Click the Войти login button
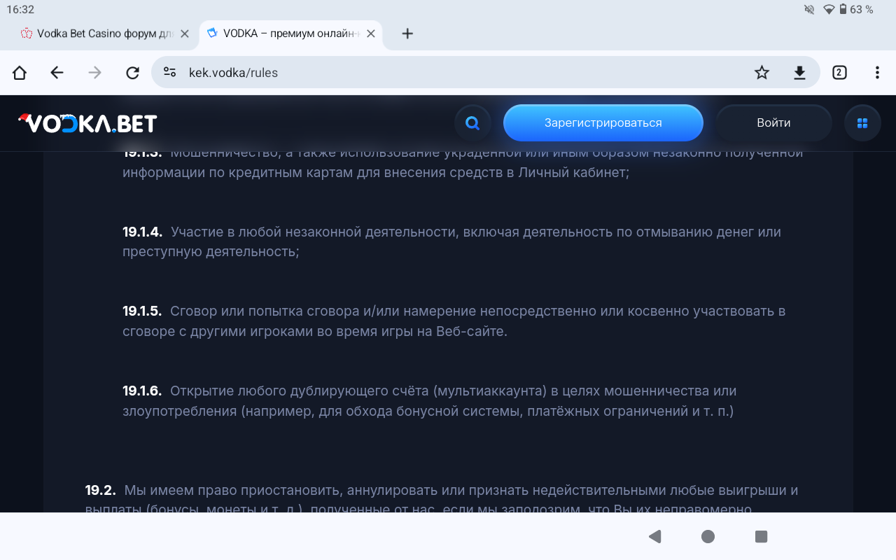This screenshot has height=560, width=896. (x=773, y=123)
